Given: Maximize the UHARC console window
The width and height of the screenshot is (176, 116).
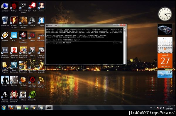Looking at the screenshot, I should pyautogui.click(x=118, y=25).
